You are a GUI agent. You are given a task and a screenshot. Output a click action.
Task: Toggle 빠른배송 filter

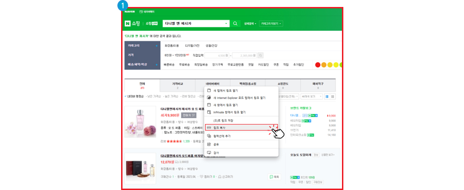[x=169, y=65]
